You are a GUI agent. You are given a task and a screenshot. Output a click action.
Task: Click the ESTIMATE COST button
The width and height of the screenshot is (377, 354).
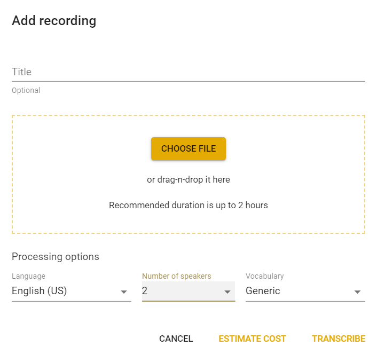coord(252,339)
